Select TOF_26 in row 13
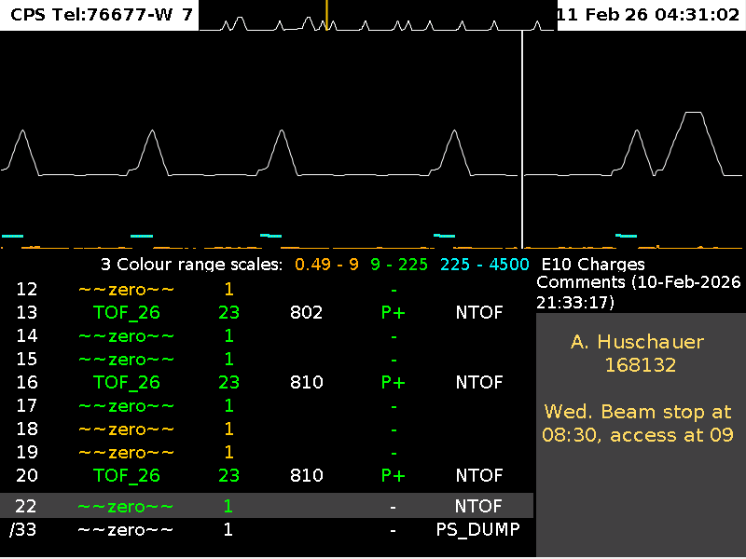Viewport: 746px width, 559px height. [127, 312]
